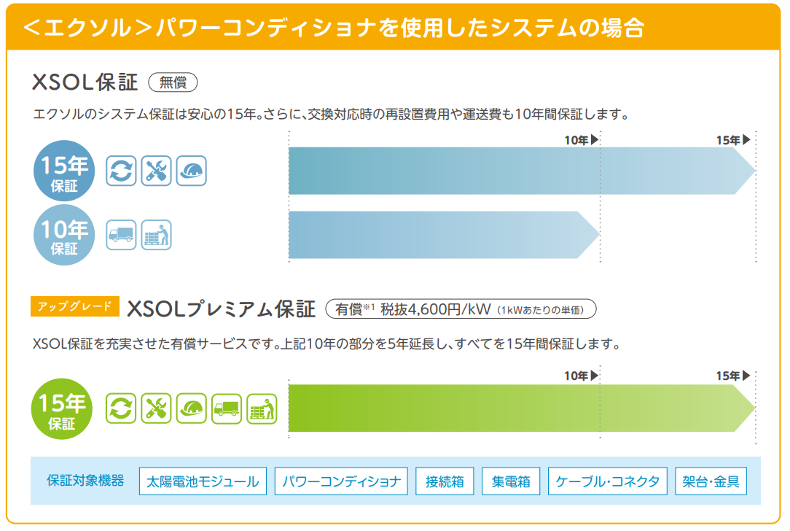Choose the ケーブル・コネクタ box
The height and width of the screenshot is (531, 790).
tap(607, 481)
